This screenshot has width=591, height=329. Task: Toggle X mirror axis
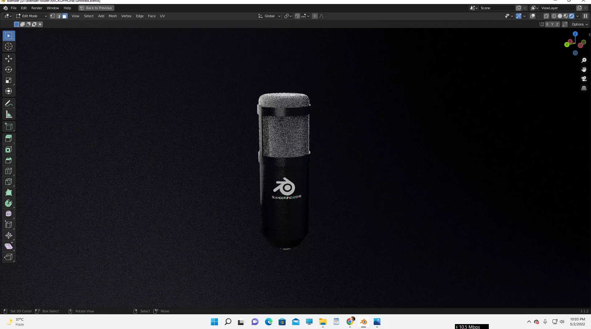coord(547,24)
